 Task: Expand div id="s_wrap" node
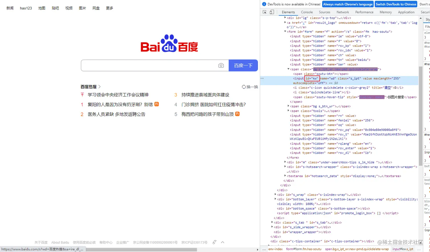pyautogui.click(x=275, y=194)
